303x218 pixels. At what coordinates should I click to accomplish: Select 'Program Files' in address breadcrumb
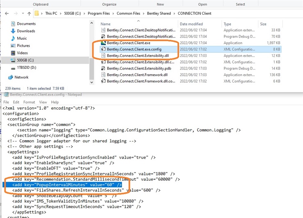pos(98,14)
